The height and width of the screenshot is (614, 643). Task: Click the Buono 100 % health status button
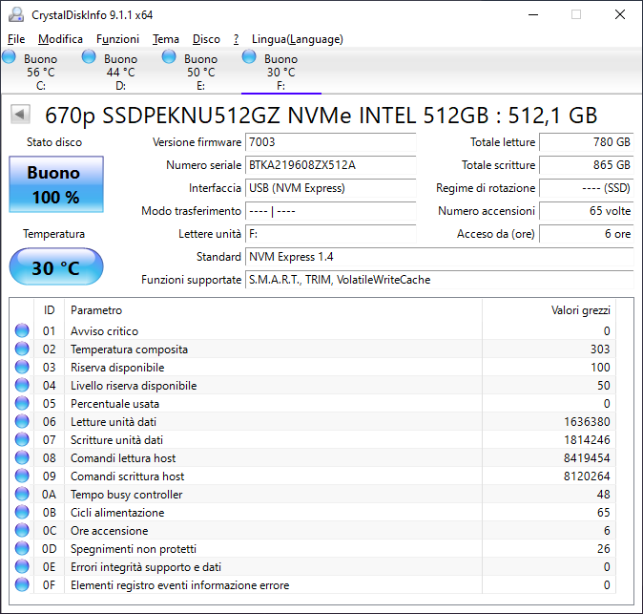[56, 184]
